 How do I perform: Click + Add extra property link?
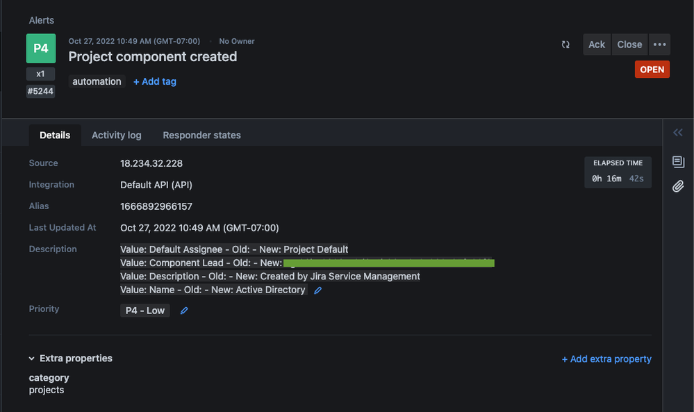point(606,359)
